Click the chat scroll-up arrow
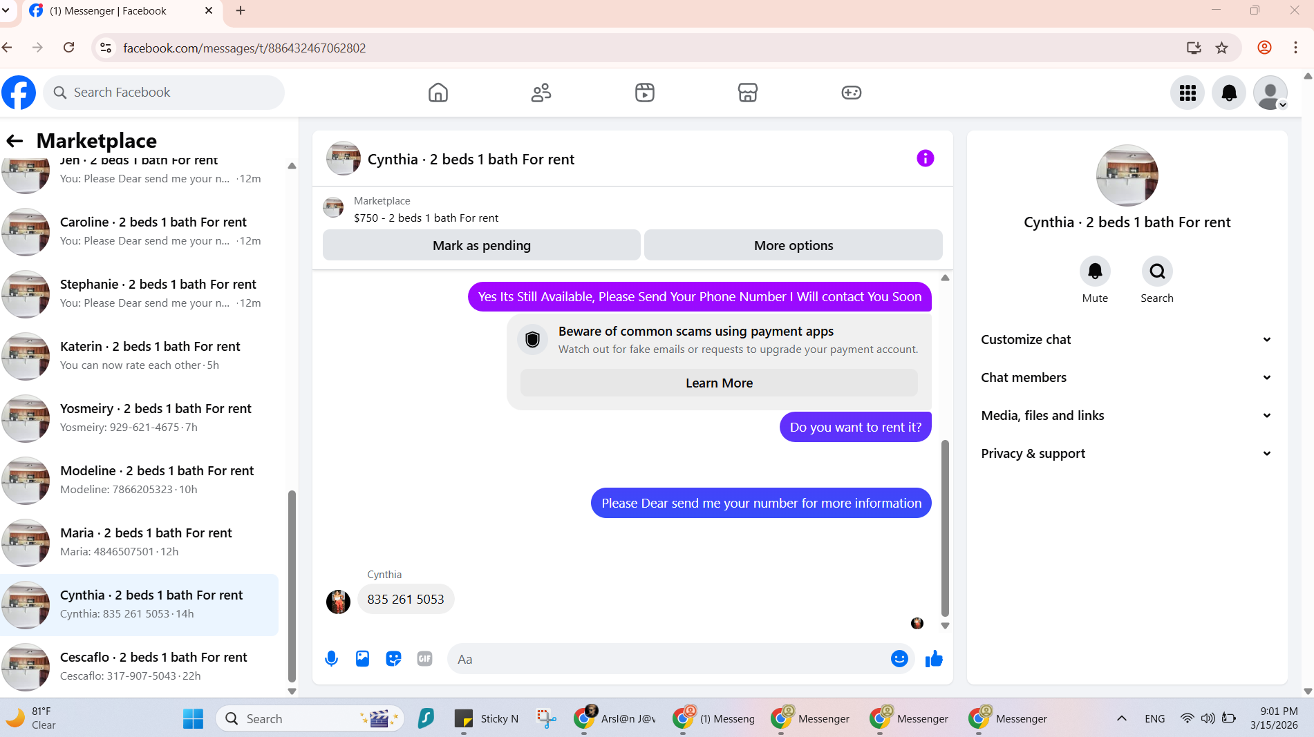1314x737 pixels. point(945,278)
